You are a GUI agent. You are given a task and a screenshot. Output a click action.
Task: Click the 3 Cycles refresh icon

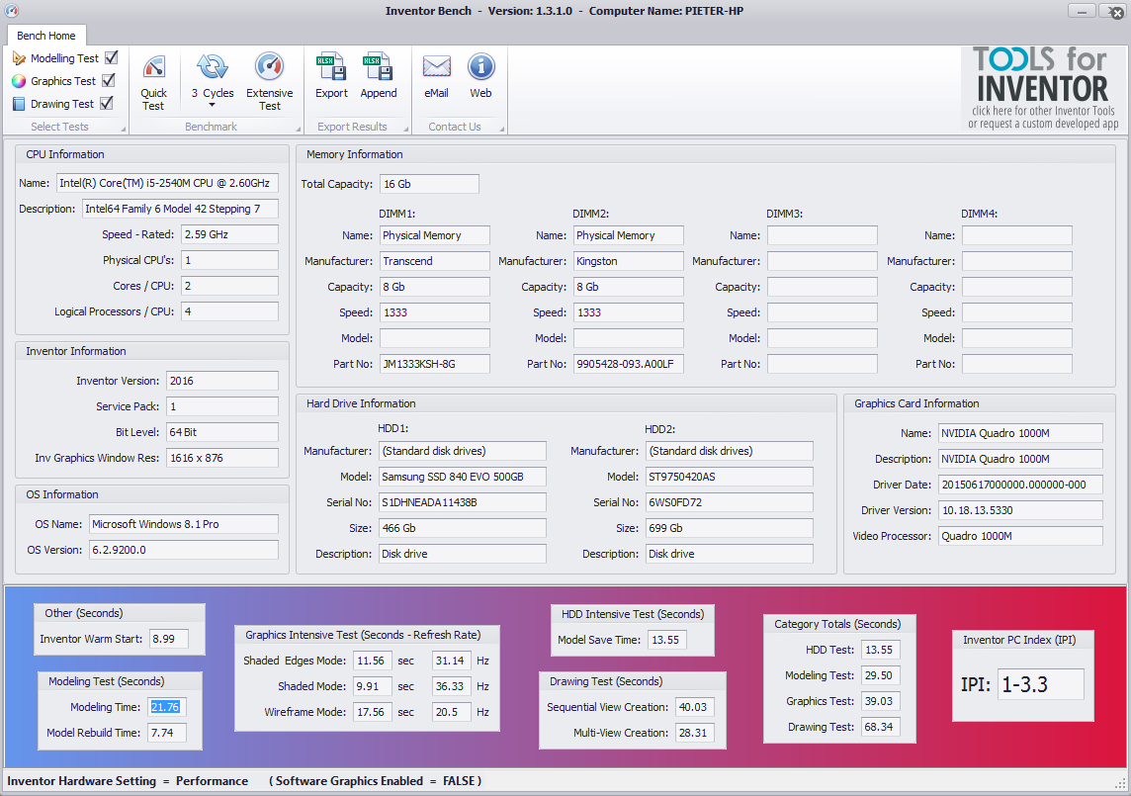212,68
